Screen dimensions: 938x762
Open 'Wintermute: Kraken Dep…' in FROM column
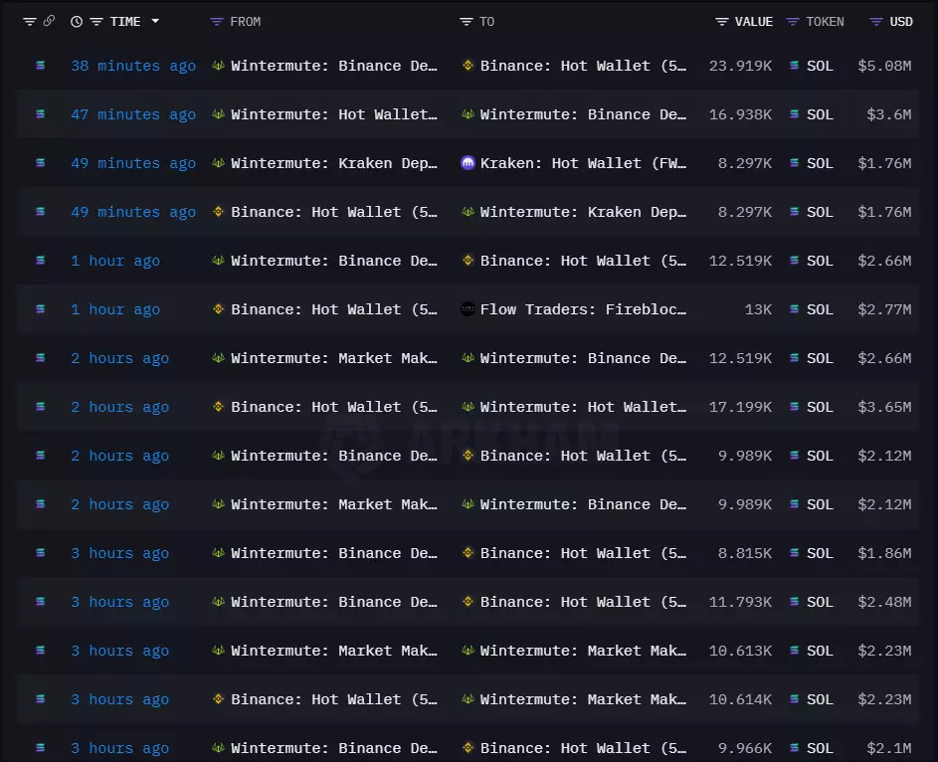pyautogui.click(x=334, y=163)
